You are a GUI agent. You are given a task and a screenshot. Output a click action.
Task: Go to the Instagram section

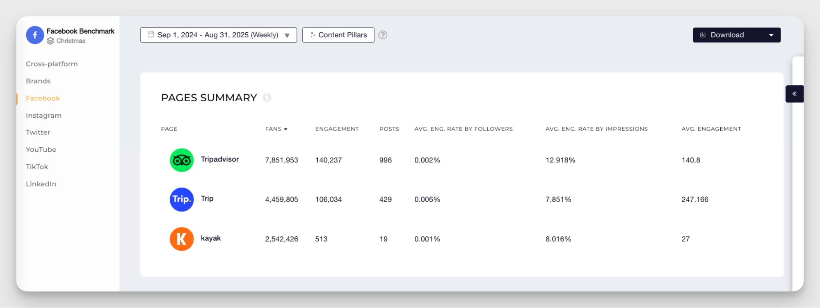pyautogui.click(x=43, y=116)
